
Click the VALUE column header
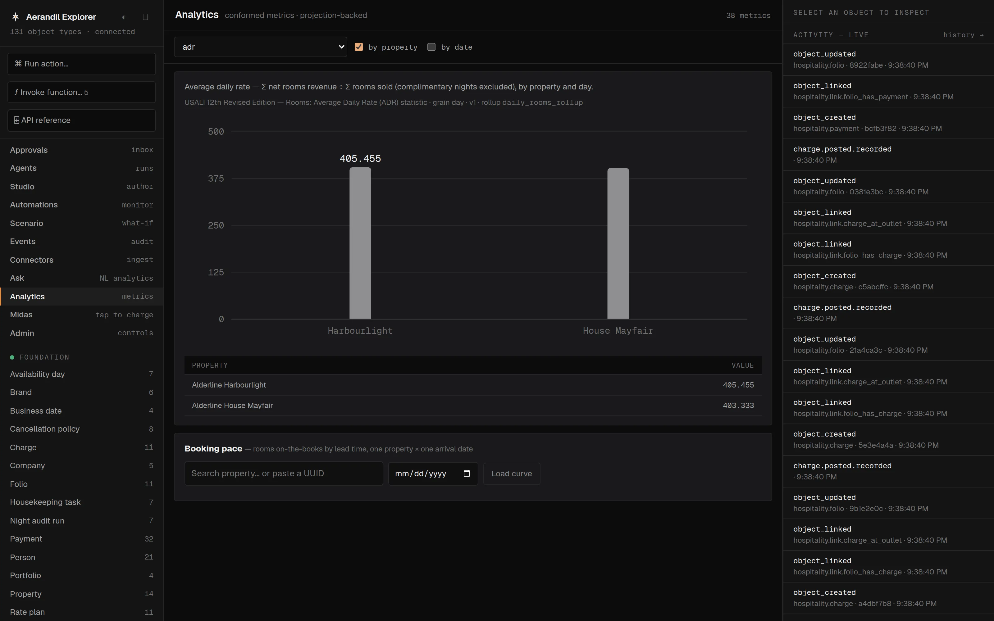743,365
